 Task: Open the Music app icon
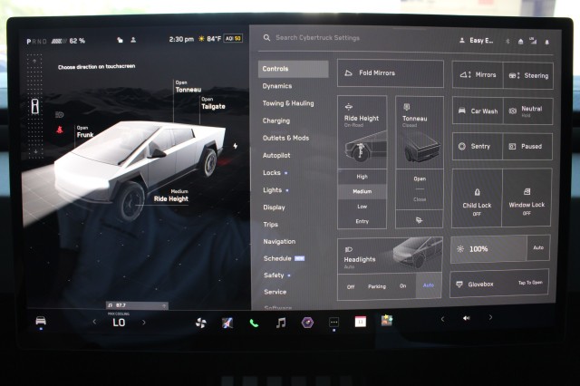click(x=281, y=322)
